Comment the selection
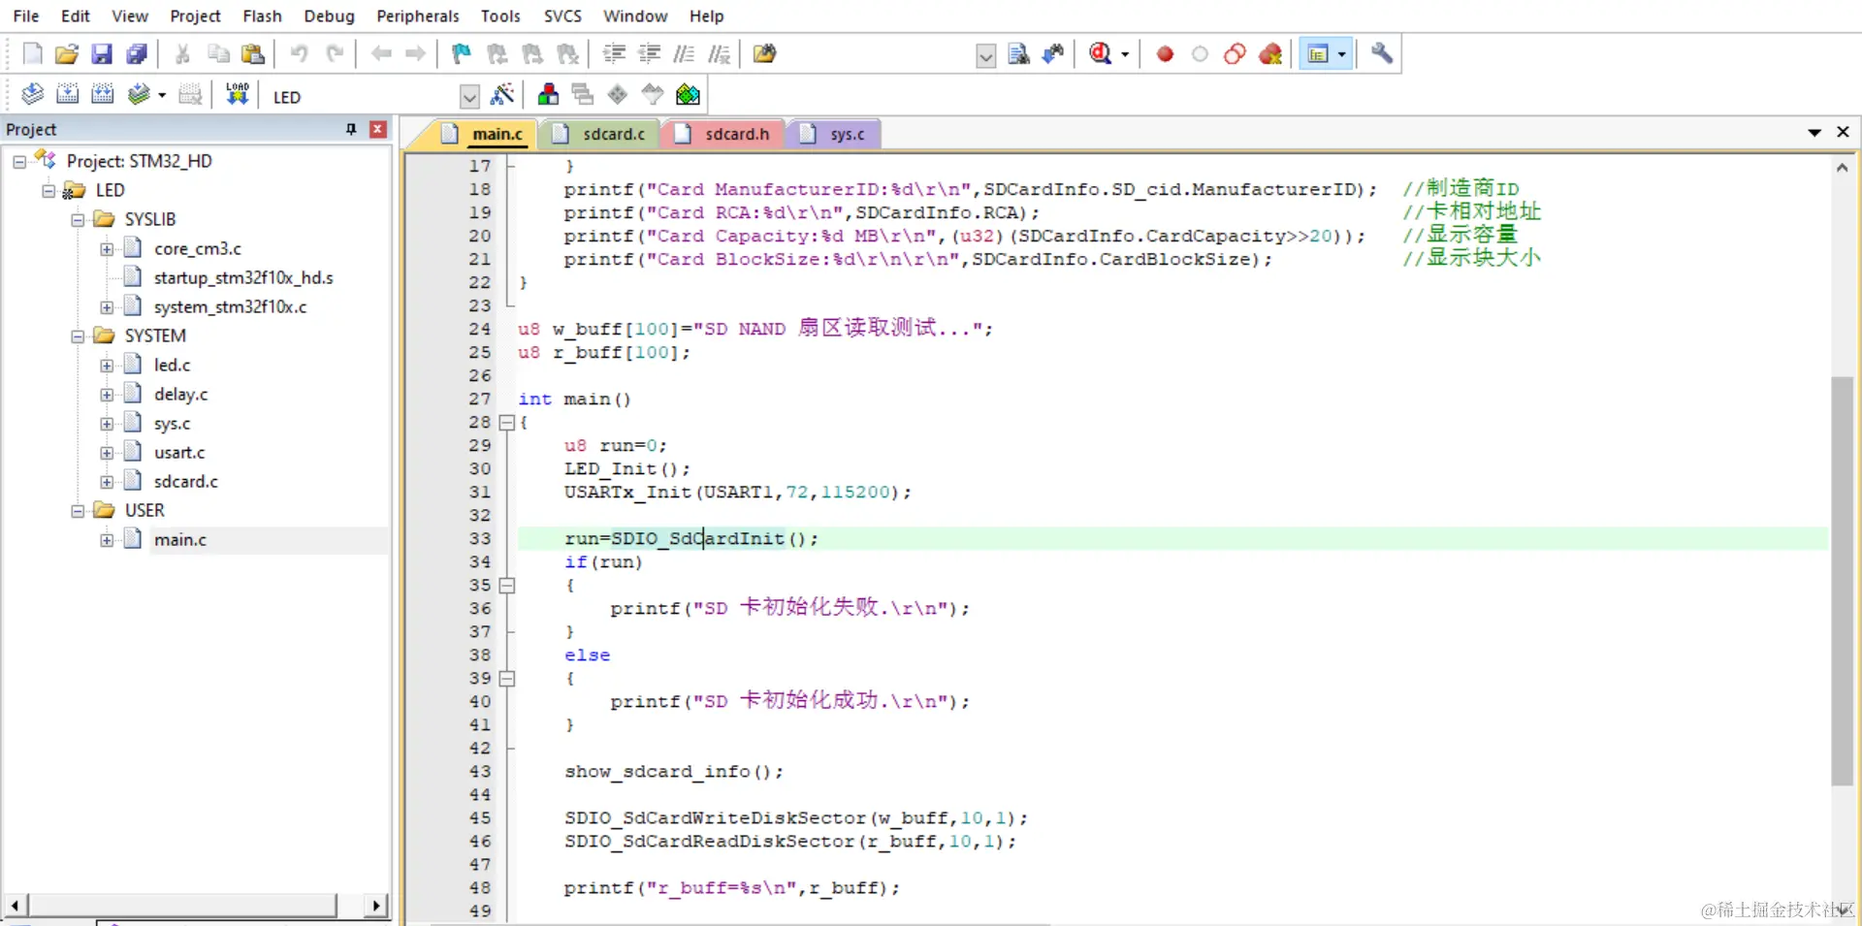Viewport: 1862px width, 926px height. click(x=684, y=54)
